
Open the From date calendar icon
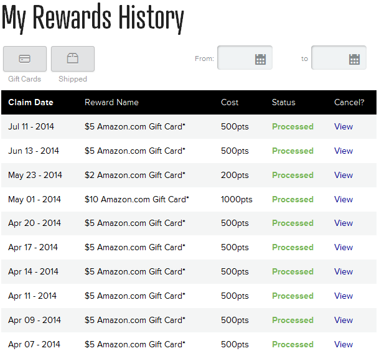click(x=260, y=59)
